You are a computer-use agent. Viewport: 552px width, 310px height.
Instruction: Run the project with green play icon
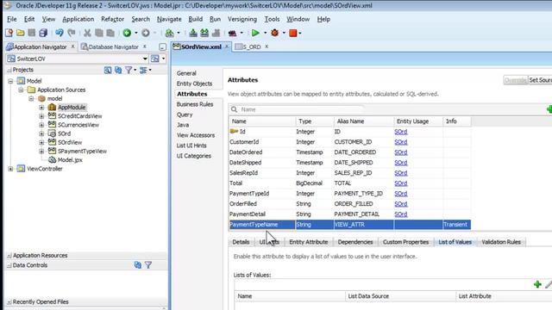255,33
